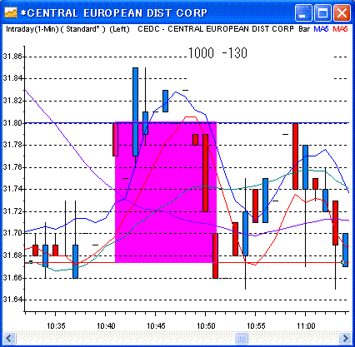355x347 pixels.
Task: Click the ( Standard* ) label in header
Action: point(83,29)
